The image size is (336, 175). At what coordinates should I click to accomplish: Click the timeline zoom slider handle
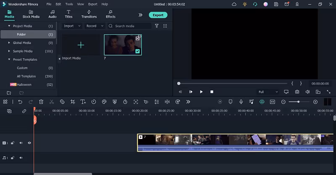299,102
